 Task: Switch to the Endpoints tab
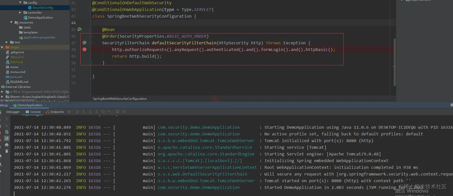point(55,112)
